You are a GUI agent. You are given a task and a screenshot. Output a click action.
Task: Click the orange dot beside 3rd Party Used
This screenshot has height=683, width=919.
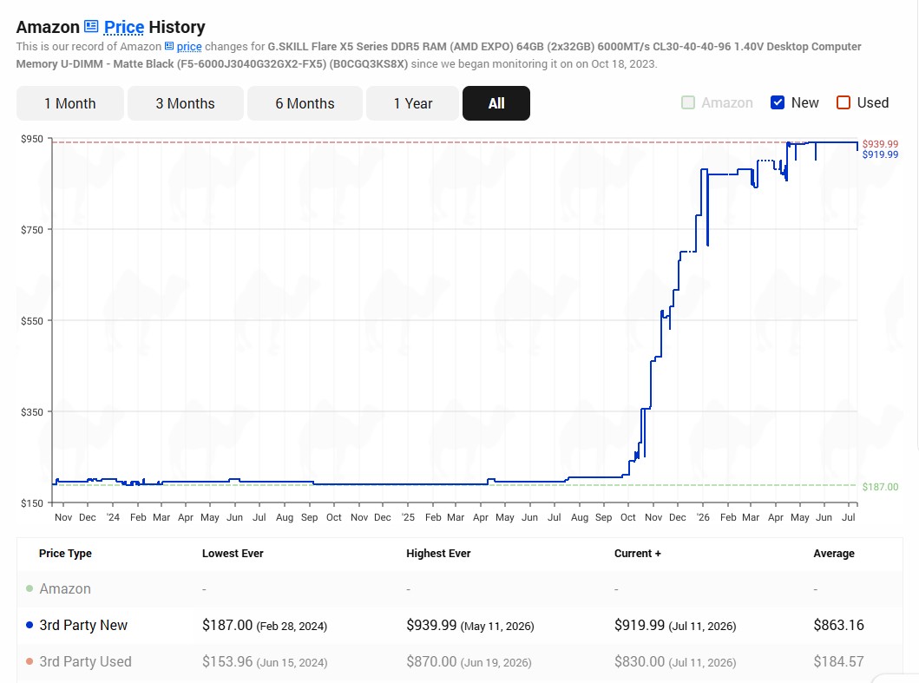click(x=30, y=661)
